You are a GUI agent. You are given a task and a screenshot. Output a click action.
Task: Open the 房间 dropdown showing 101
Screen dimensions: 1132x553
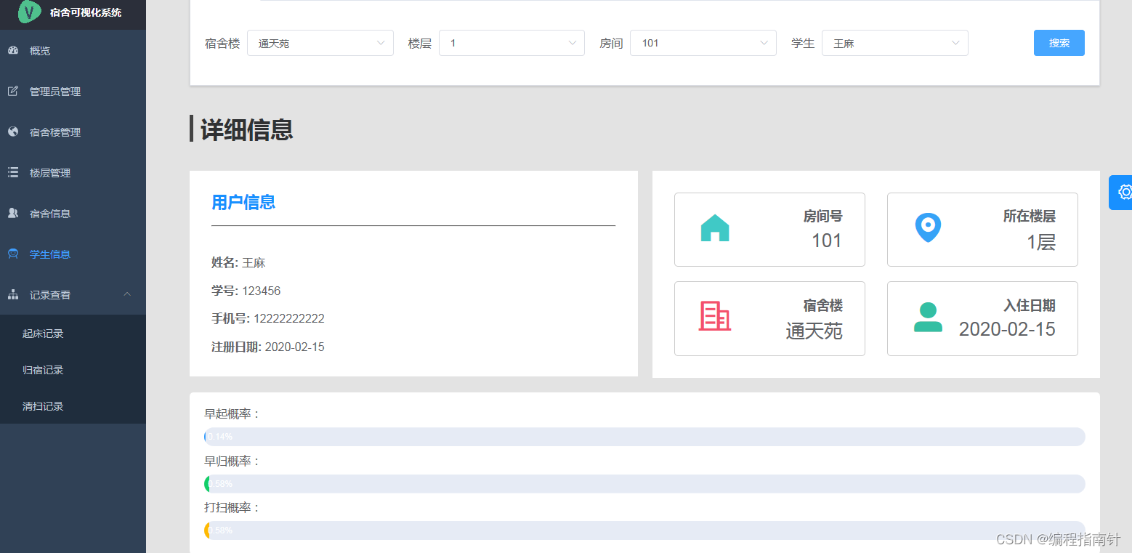point(703,43)
